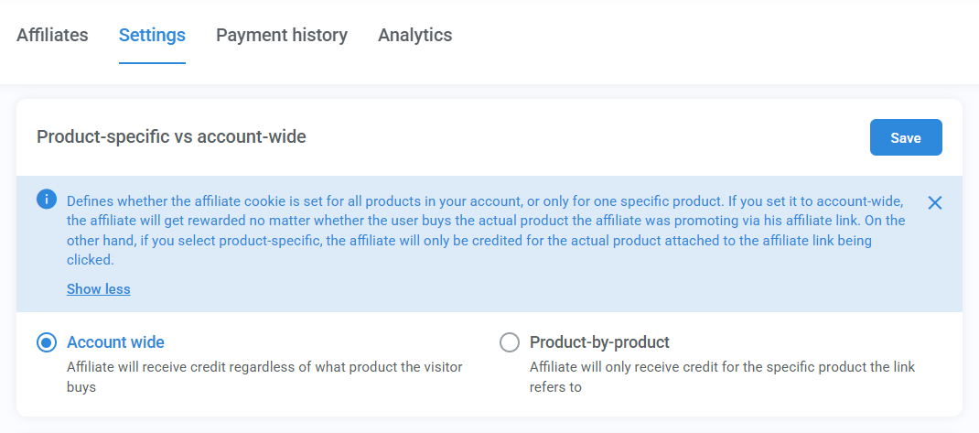Click the 'specific product the link' description
This screenshot has width=979, height=433.
[723, 377]
